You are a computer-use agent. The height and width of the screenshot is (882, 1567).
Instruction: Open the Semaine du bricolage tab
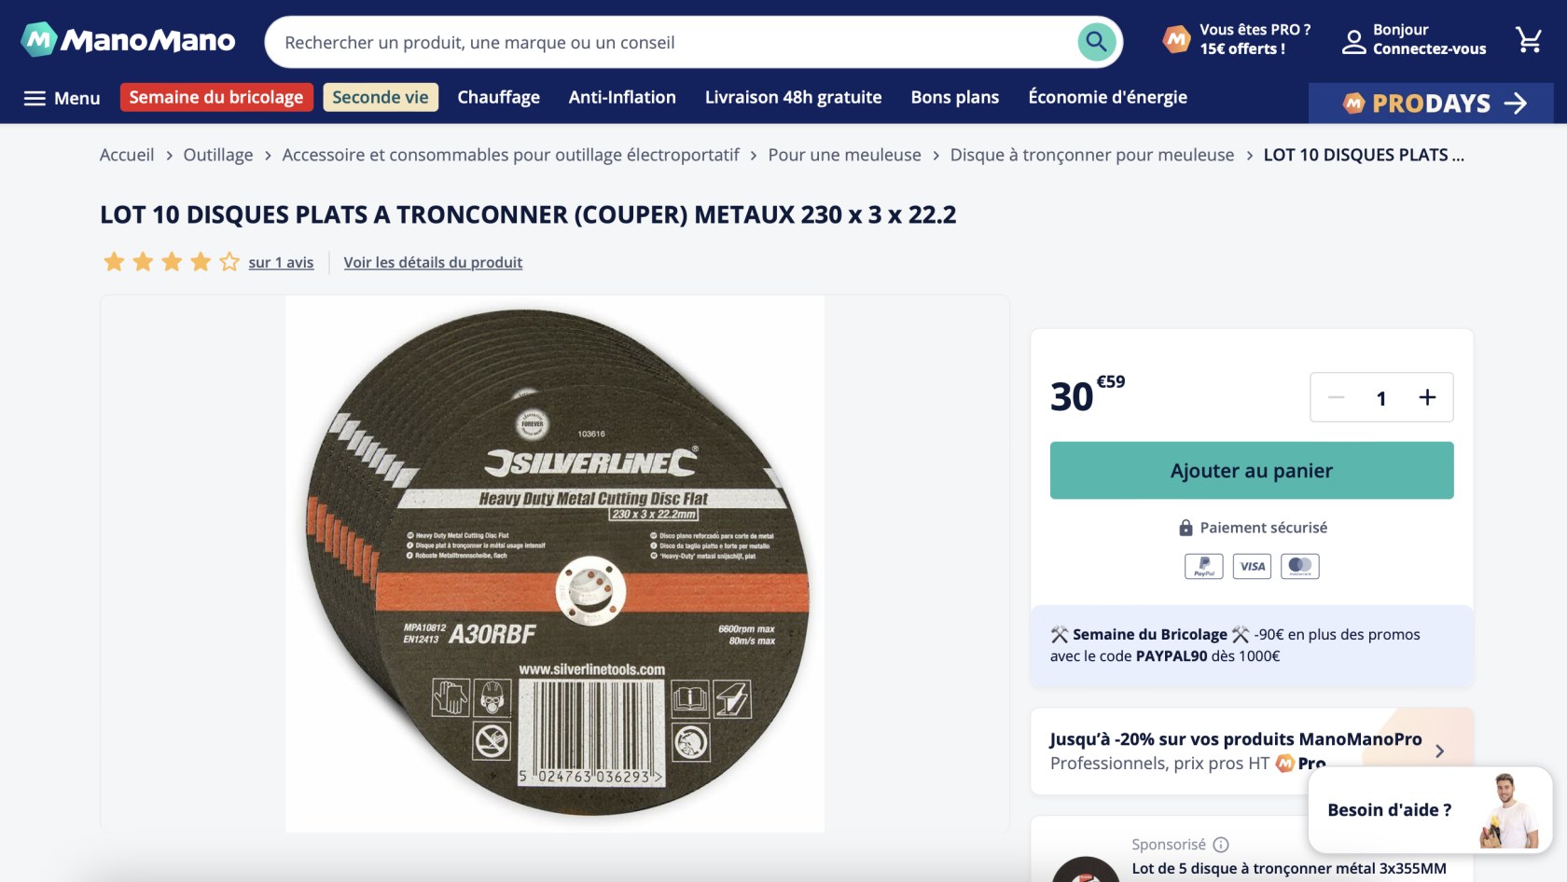[x=215, y=97]
